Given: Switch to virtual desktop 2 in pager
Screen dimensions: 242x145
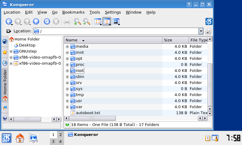Looking at the screenshot, I should click(60, 135).
